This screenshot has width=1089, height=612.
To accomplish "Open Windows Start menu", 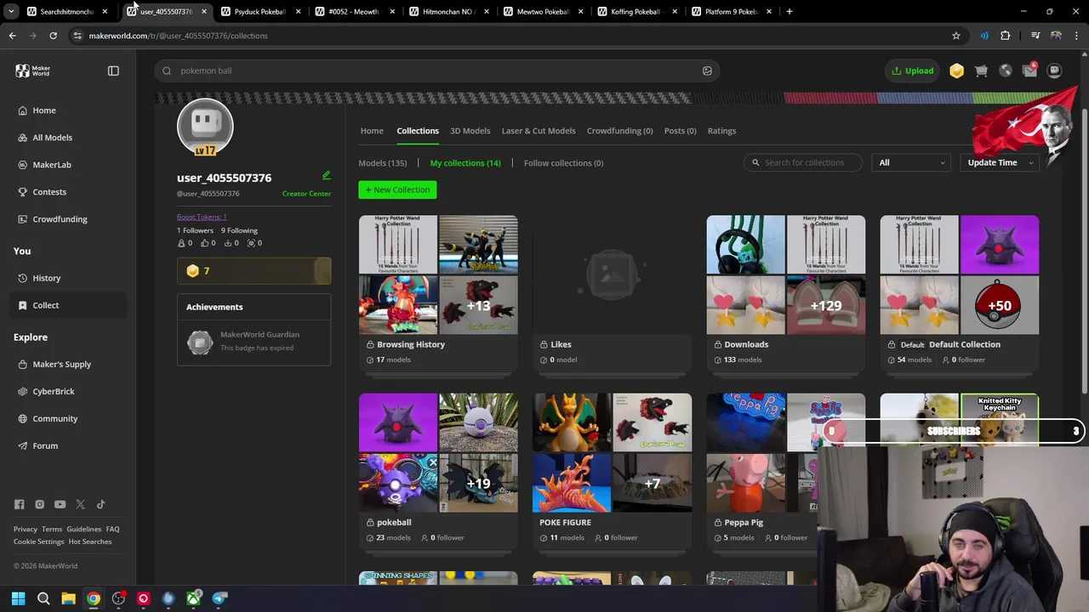I will 18,598.
